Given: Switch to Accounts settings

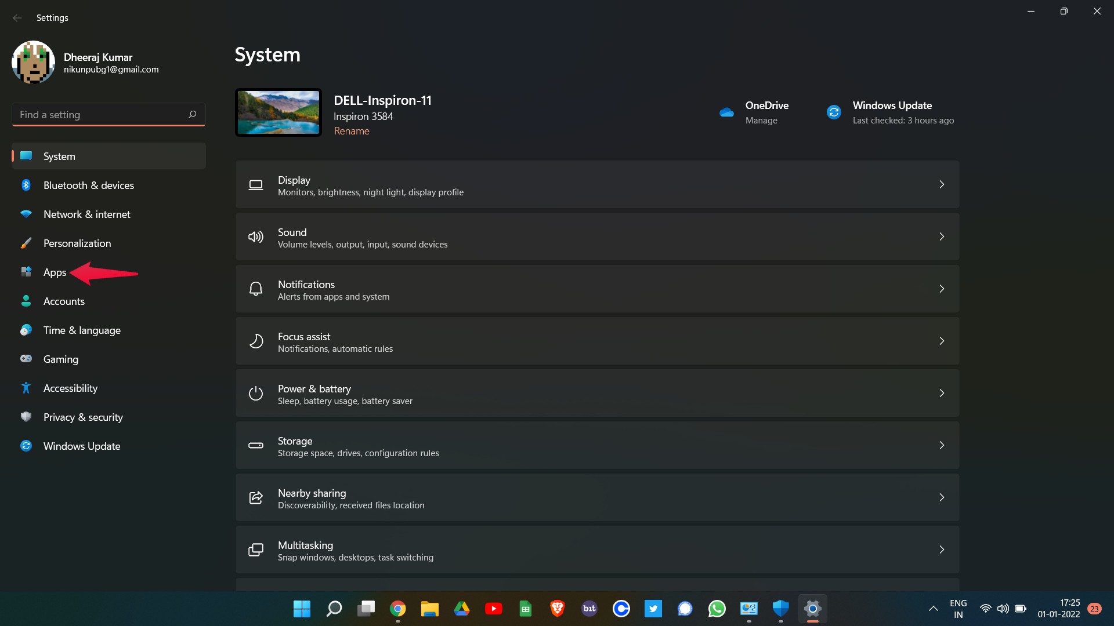Looking at the screenshot, I should (x=109, y=301).
